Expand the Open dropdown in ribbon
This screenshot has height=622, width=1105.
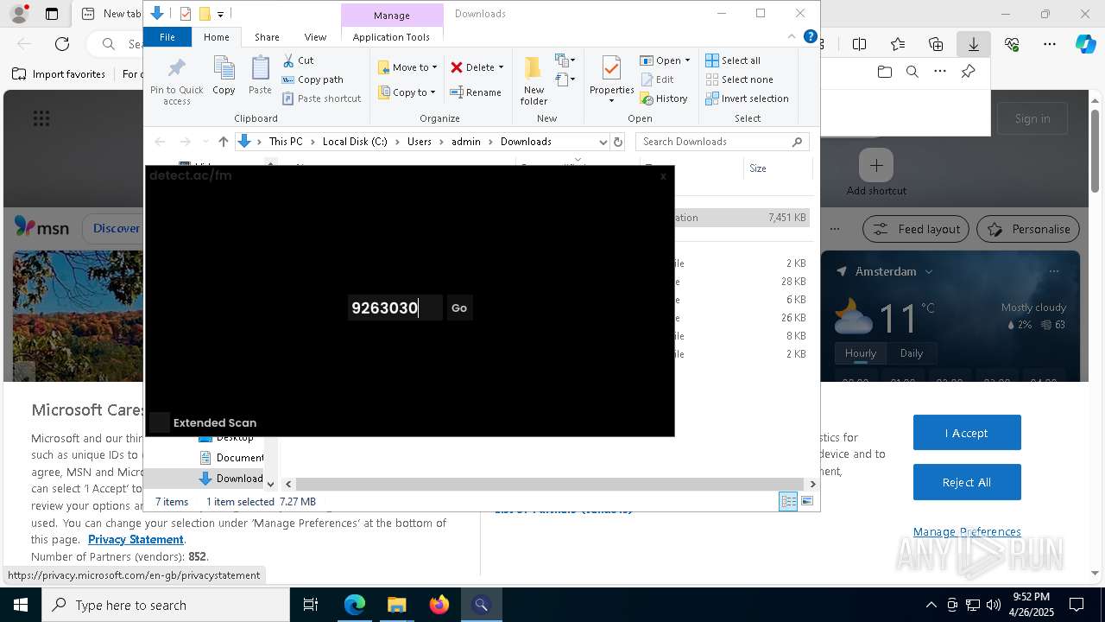tap(687, 60)
